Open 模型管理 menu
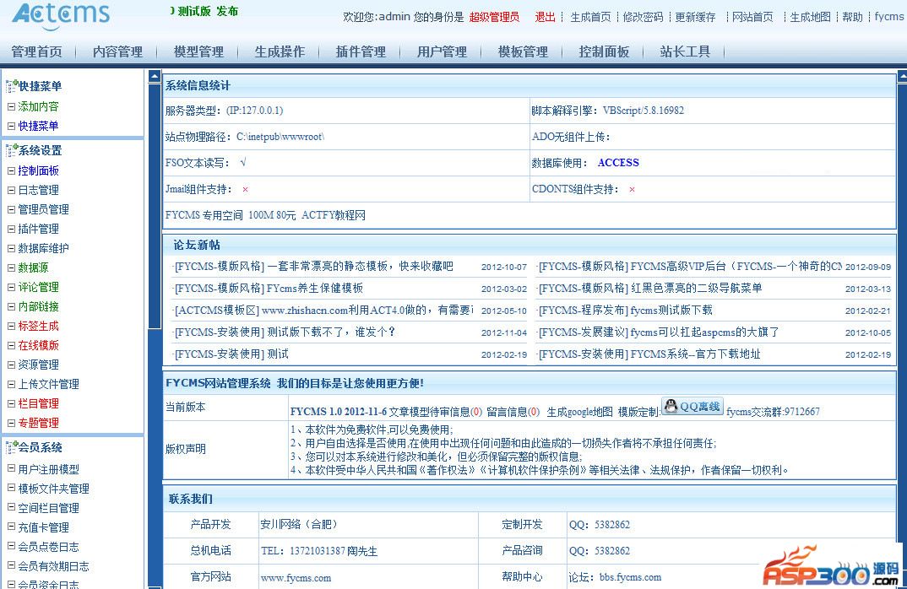The height and width of the screenshot is (589, 907). (x=198, y=52)
